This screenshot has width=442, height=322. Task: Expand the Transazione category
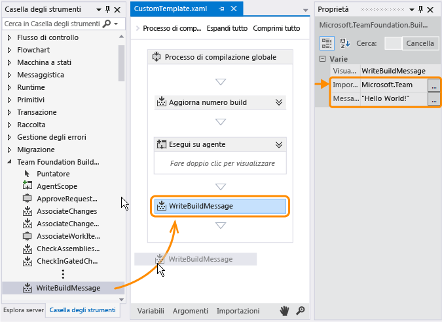pyautogui.click(x=9, y=112)
